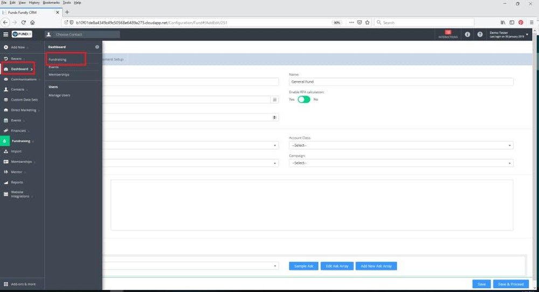
Task: Bookmark this page with star icon
Action: click(367, 22)
